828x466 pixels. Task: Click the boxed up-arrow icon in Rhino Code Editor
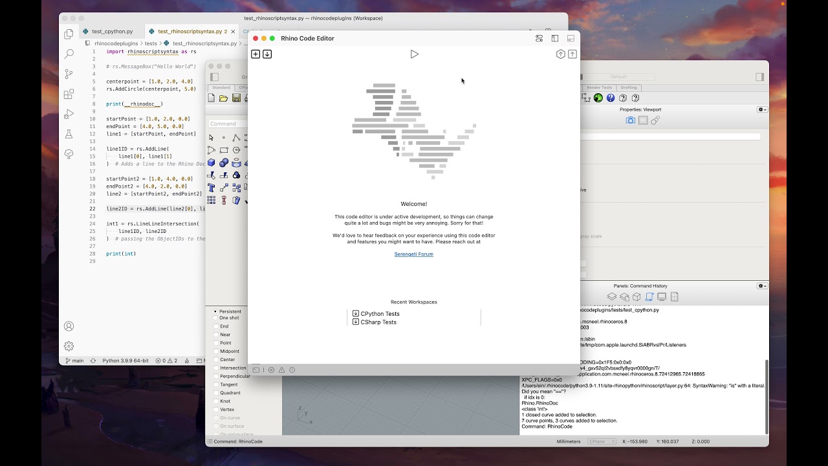[572, 54]
